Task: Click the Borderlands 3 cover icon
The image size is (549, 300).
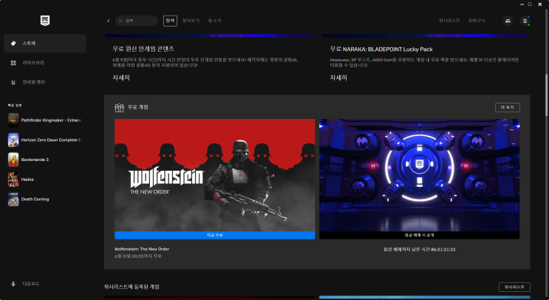Action: tap(13, 160)
